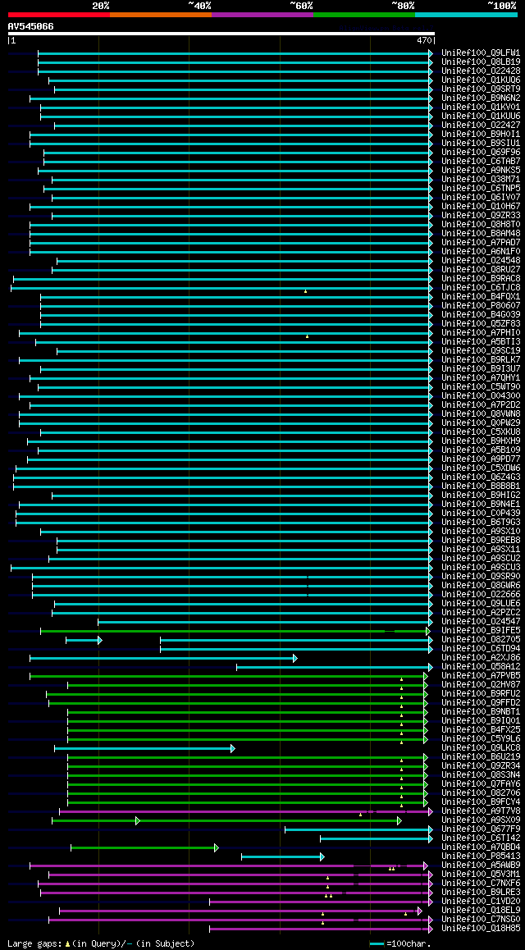Open the UniRef100_B9LRE3 entry
Viewport: 525px width, 950px height.
coord(481,893)
